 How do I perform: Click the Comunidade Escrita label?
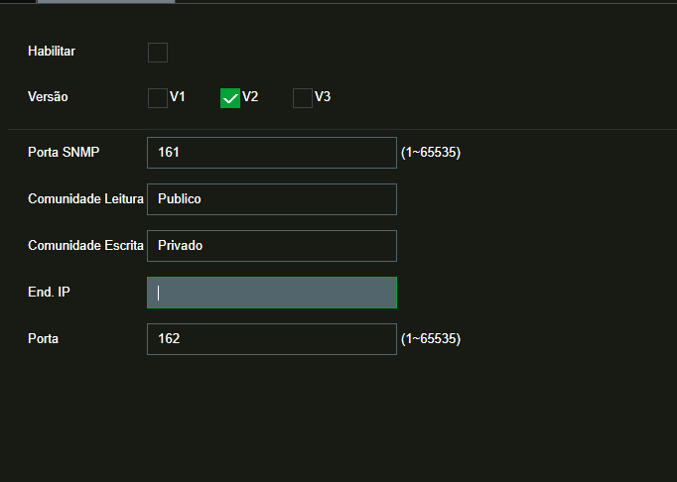85,245
